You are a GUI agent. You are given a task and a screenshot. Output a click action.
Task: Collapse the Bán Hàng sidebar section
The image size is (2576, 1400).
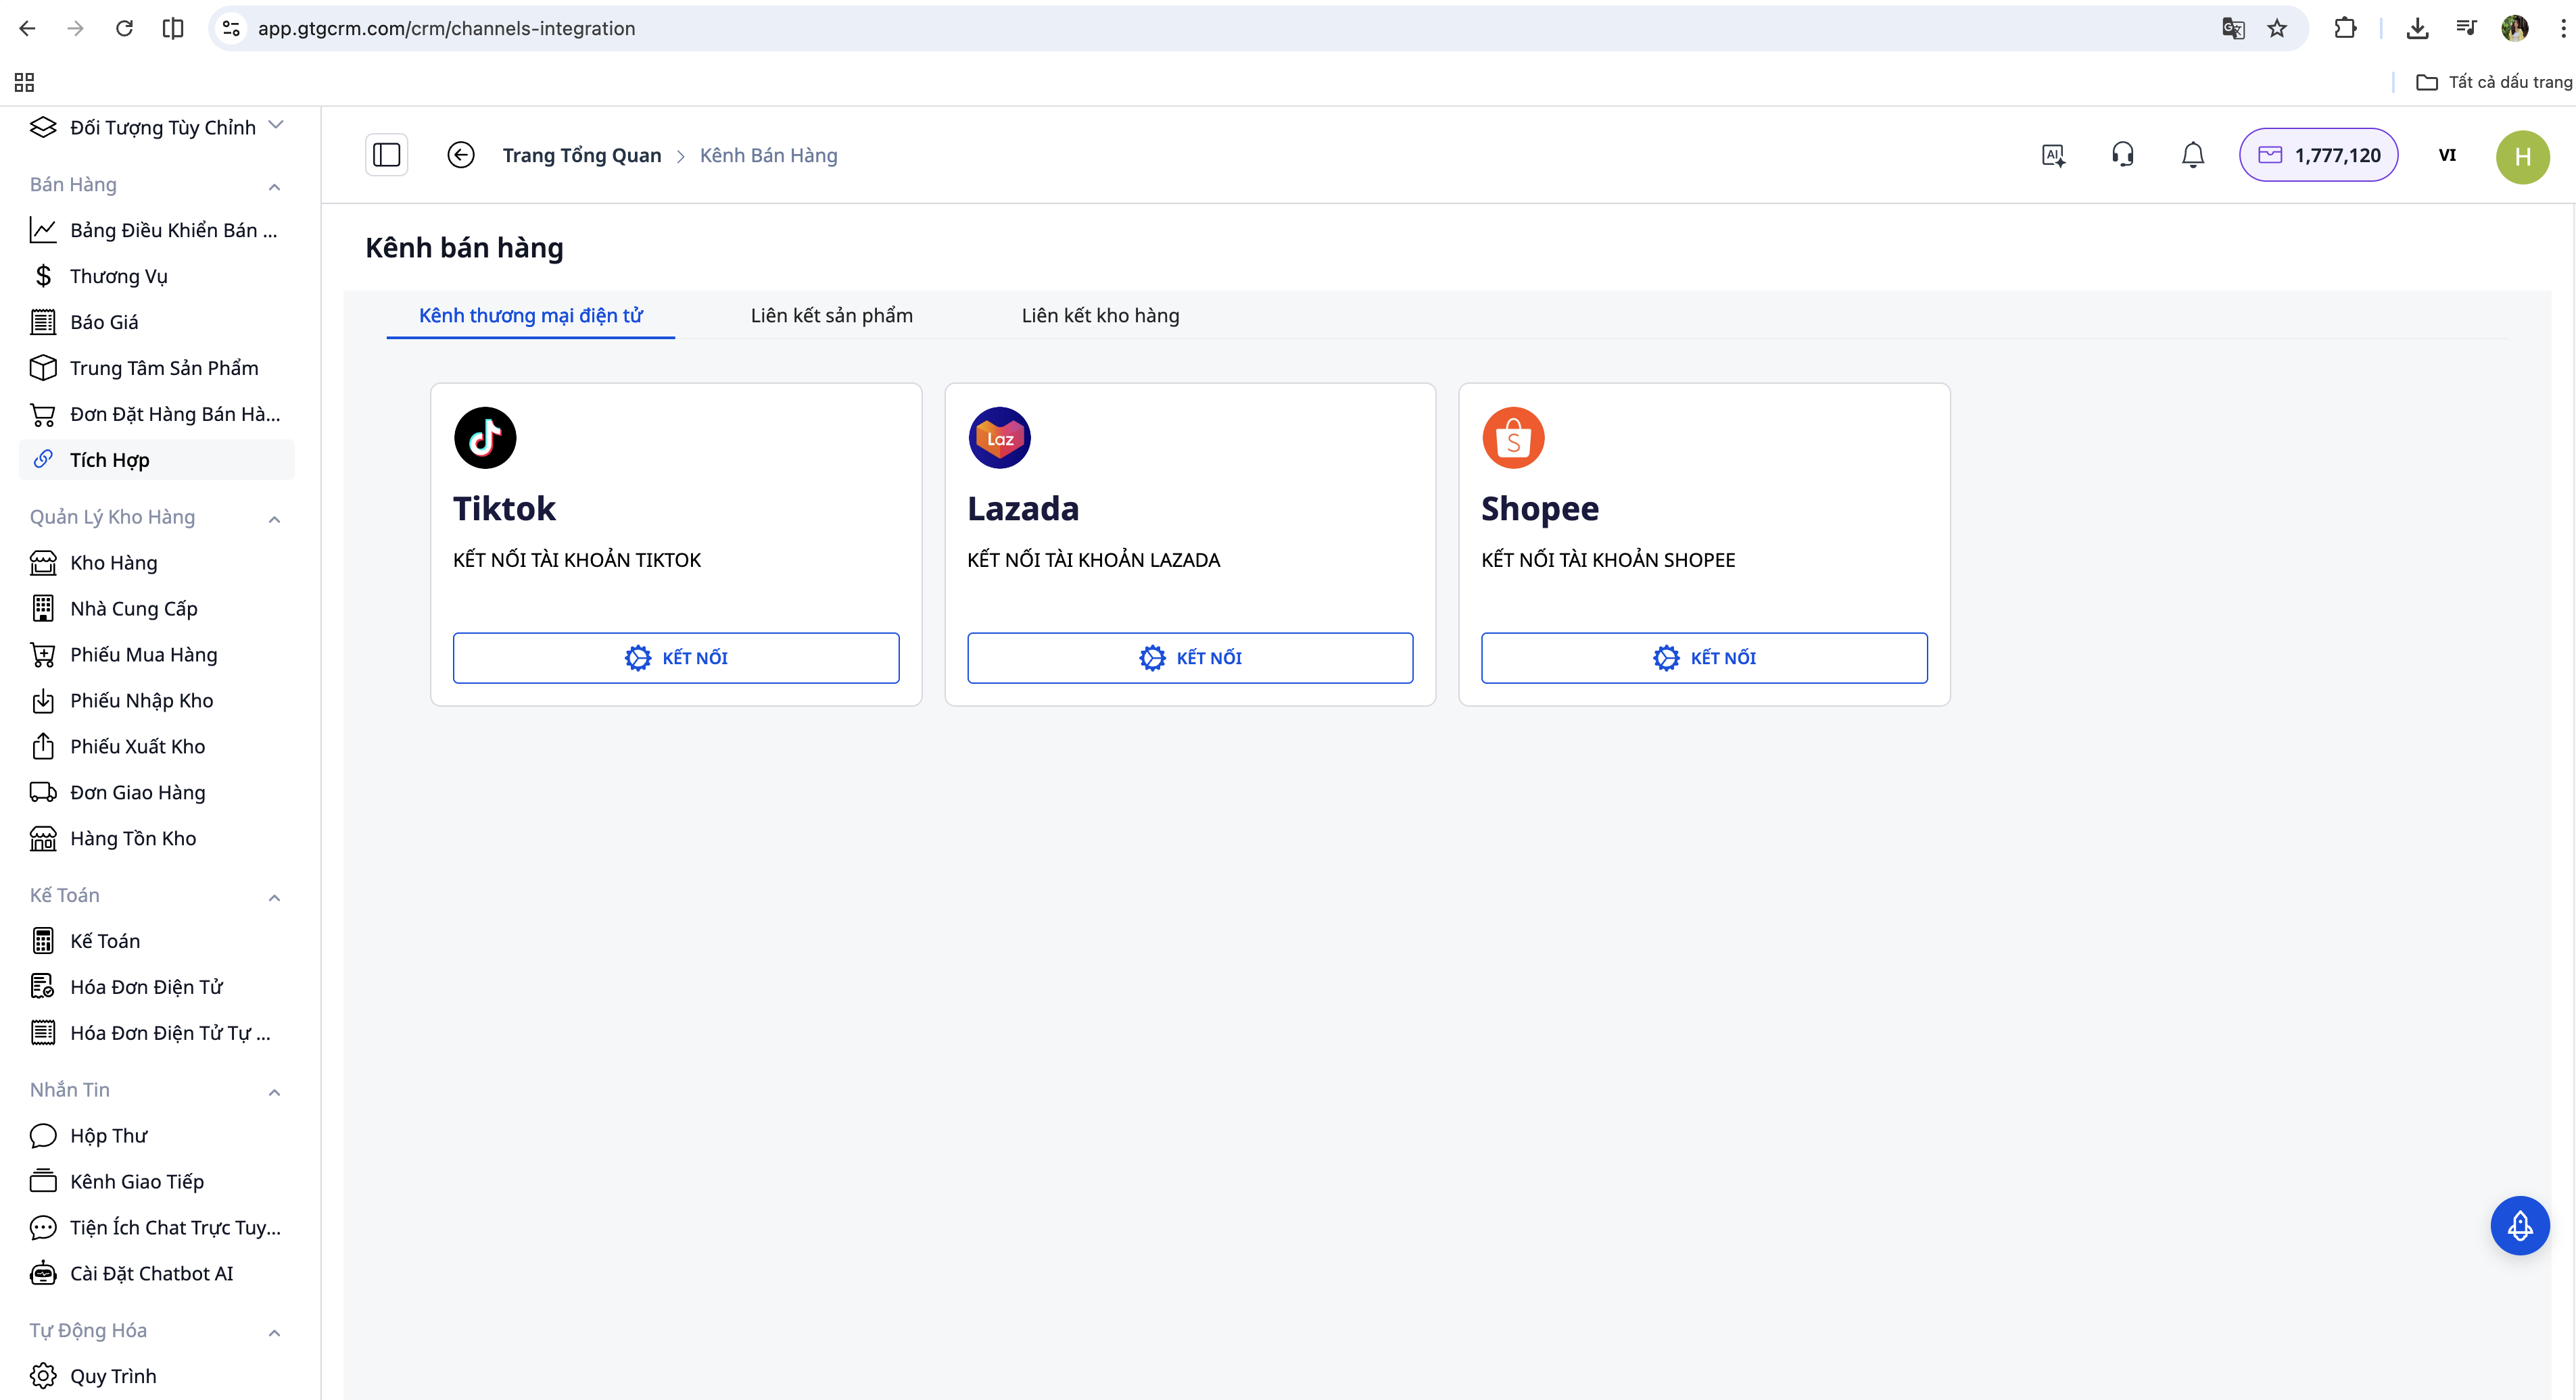(x=274, y=187)
